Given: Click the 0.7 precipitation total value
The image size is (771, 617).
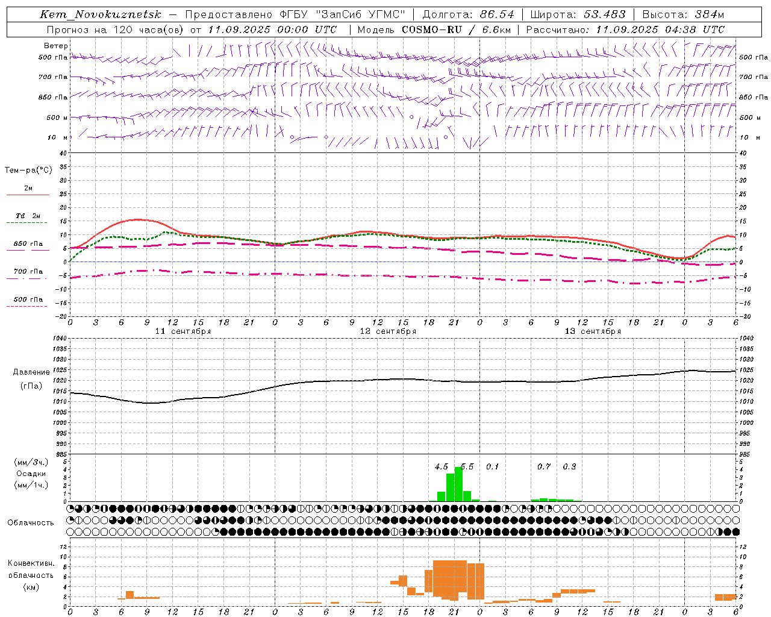Looking at the screenshot, I should 543,467.
